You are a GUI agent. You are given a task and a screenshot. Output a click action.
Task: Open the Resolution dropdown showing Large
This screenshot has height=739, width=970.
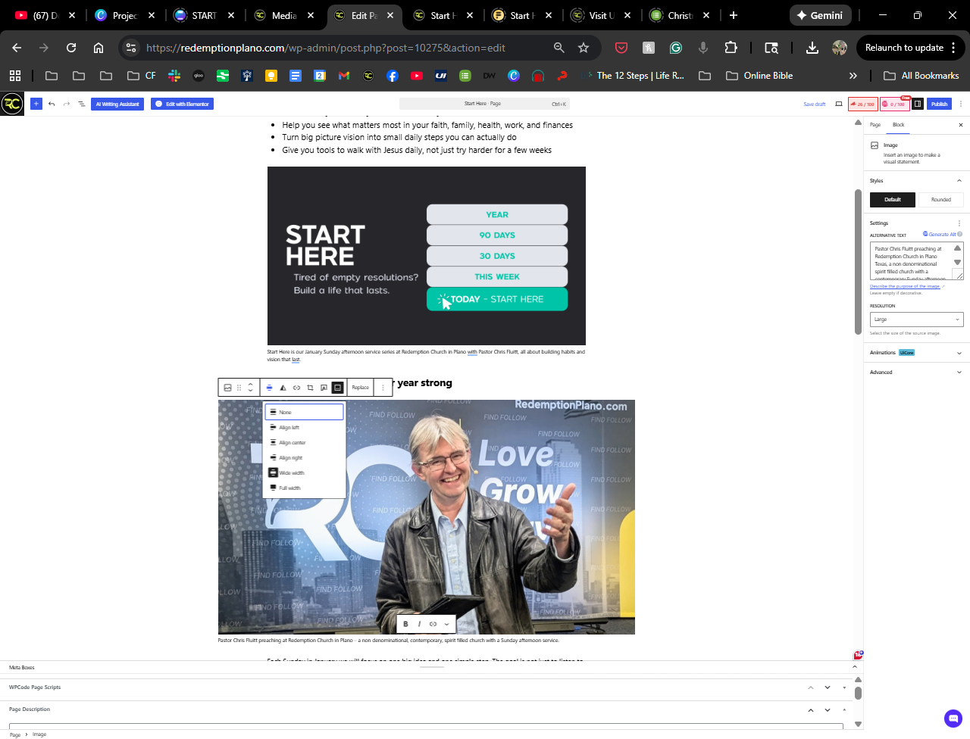point(916,320)
